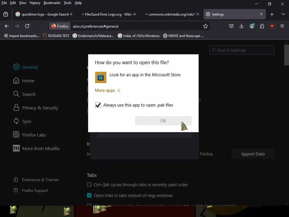289x217 pixels.
Task: Open the Search settings category
Action: pyautogui.click(x=24, y=94)
